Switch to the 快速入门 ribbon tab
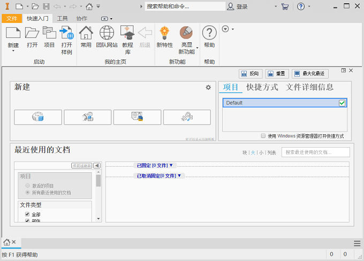This screenshot has width=364, height=261. click(x=37, y=18)
